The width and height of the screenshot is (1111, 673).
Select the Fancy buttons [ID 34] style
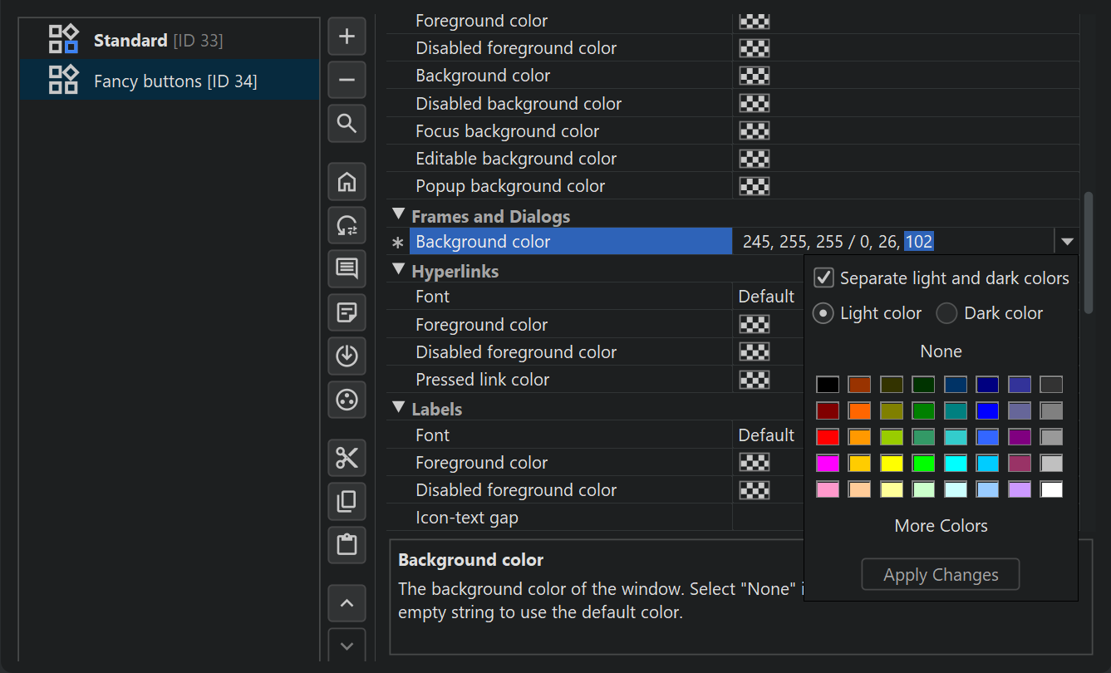coord(175,81)
